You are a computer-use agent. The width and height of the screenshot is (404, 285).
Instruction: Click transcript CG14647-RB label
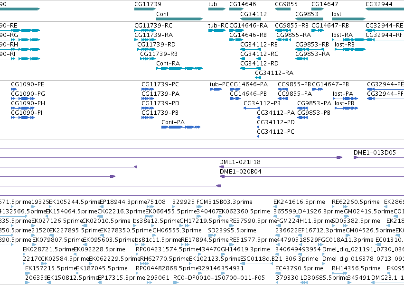[330, 26]
